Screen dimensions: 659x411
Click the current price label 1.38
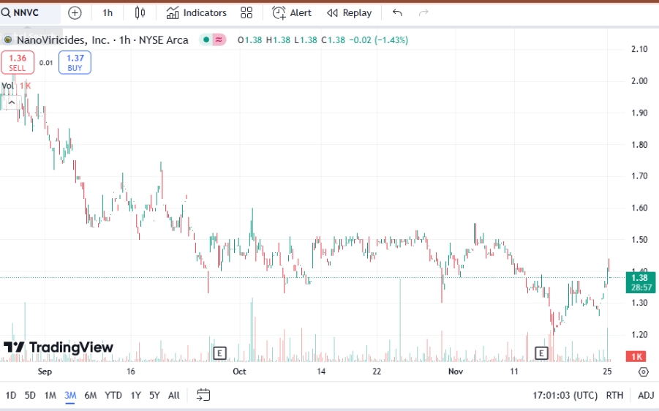pyautogui.click(x=641, y=282)
